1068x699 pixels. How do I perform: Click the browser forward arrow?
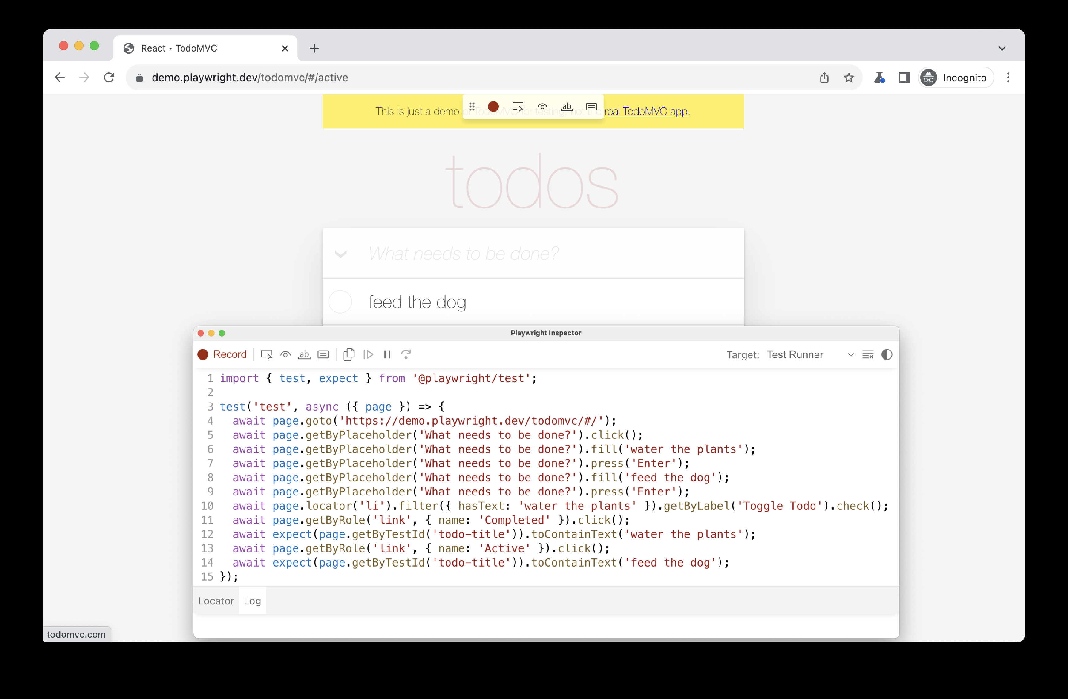pos(84,78)
